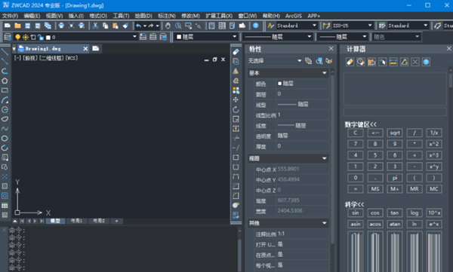Select the Rectangle tool

5,90
